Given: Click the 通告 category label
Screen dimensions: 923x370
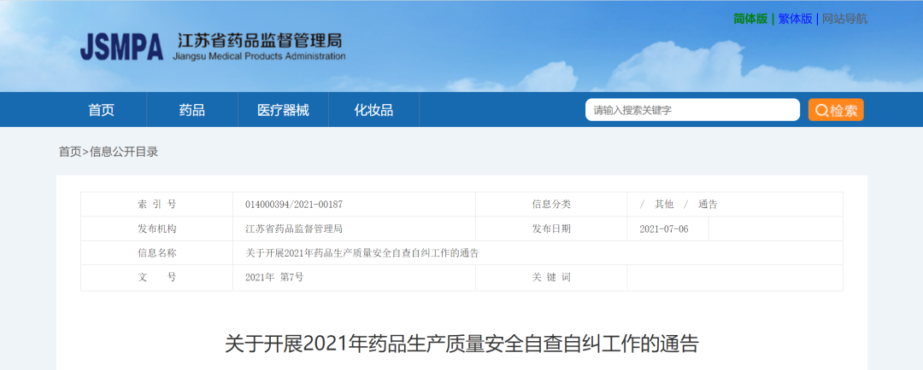Looking at the screenshot, I should [x=708, y=205].
